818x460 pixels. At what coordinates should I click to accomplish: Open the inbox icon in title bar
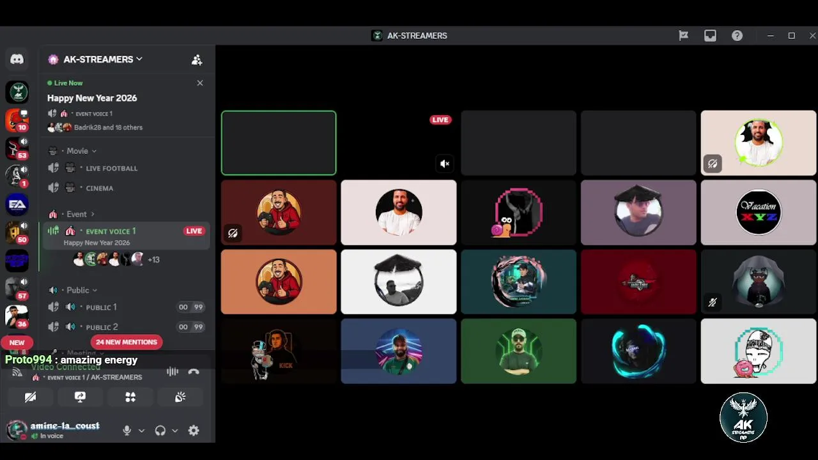pyautogui.click(x=710, y=36)
